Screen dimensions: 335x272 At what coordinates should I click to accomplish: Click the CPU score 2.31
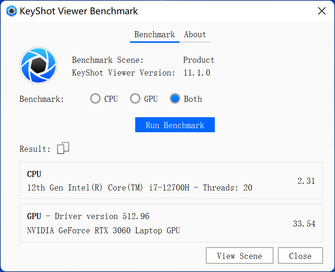(306, 181)
